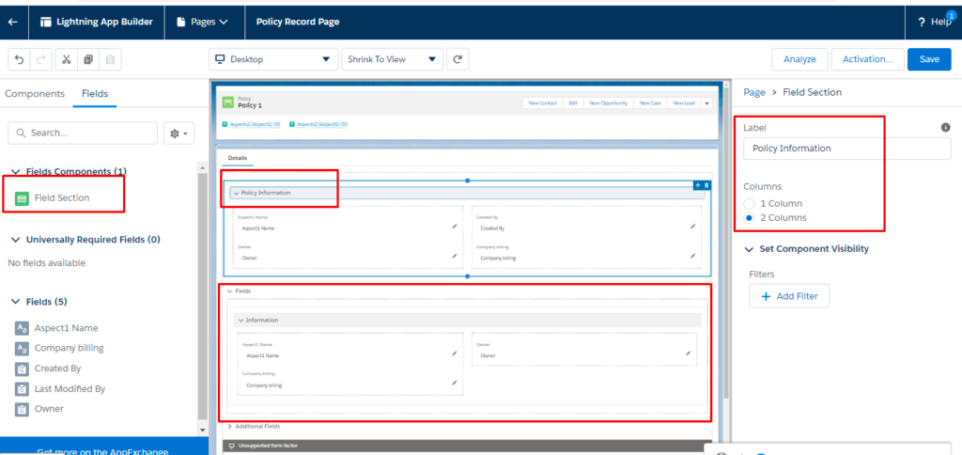This screenshot has width=962, height=455.
Task: Click the New Case button on canvas
Action: [650, 103]
